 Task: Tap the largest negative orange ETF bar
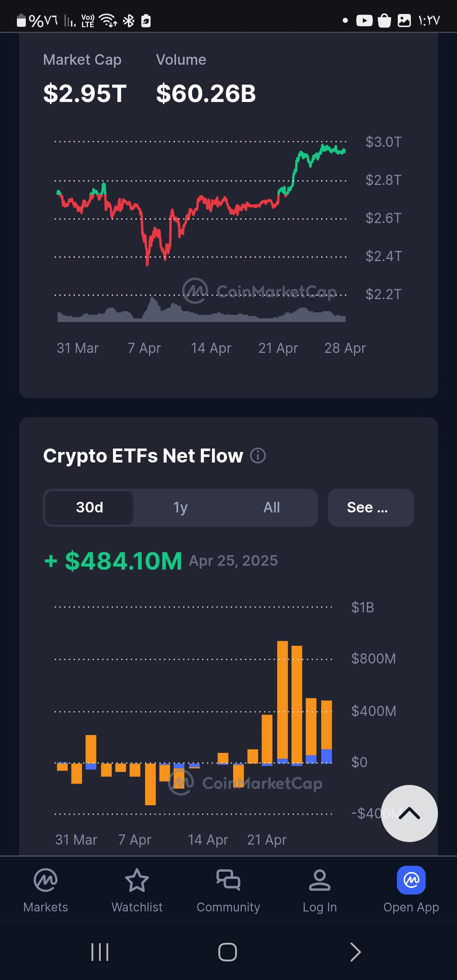pyautogui.click(x=150, y=784)
